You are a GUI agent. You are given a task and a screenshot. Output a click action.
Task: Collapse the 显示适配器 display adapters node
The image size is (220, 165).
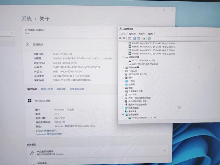pos(123,115)
